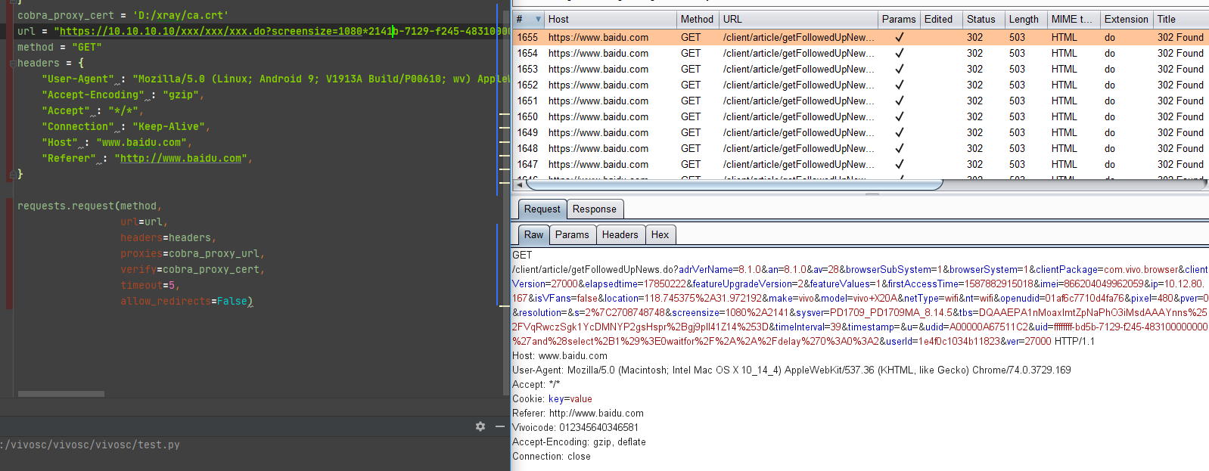Click host cell of request 1653

click(598, 69)
